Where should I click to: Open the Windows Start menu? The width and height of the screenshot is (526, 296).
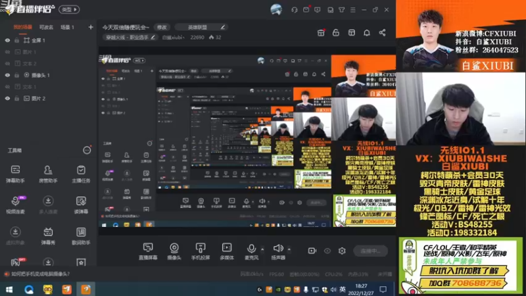point(9,289)
